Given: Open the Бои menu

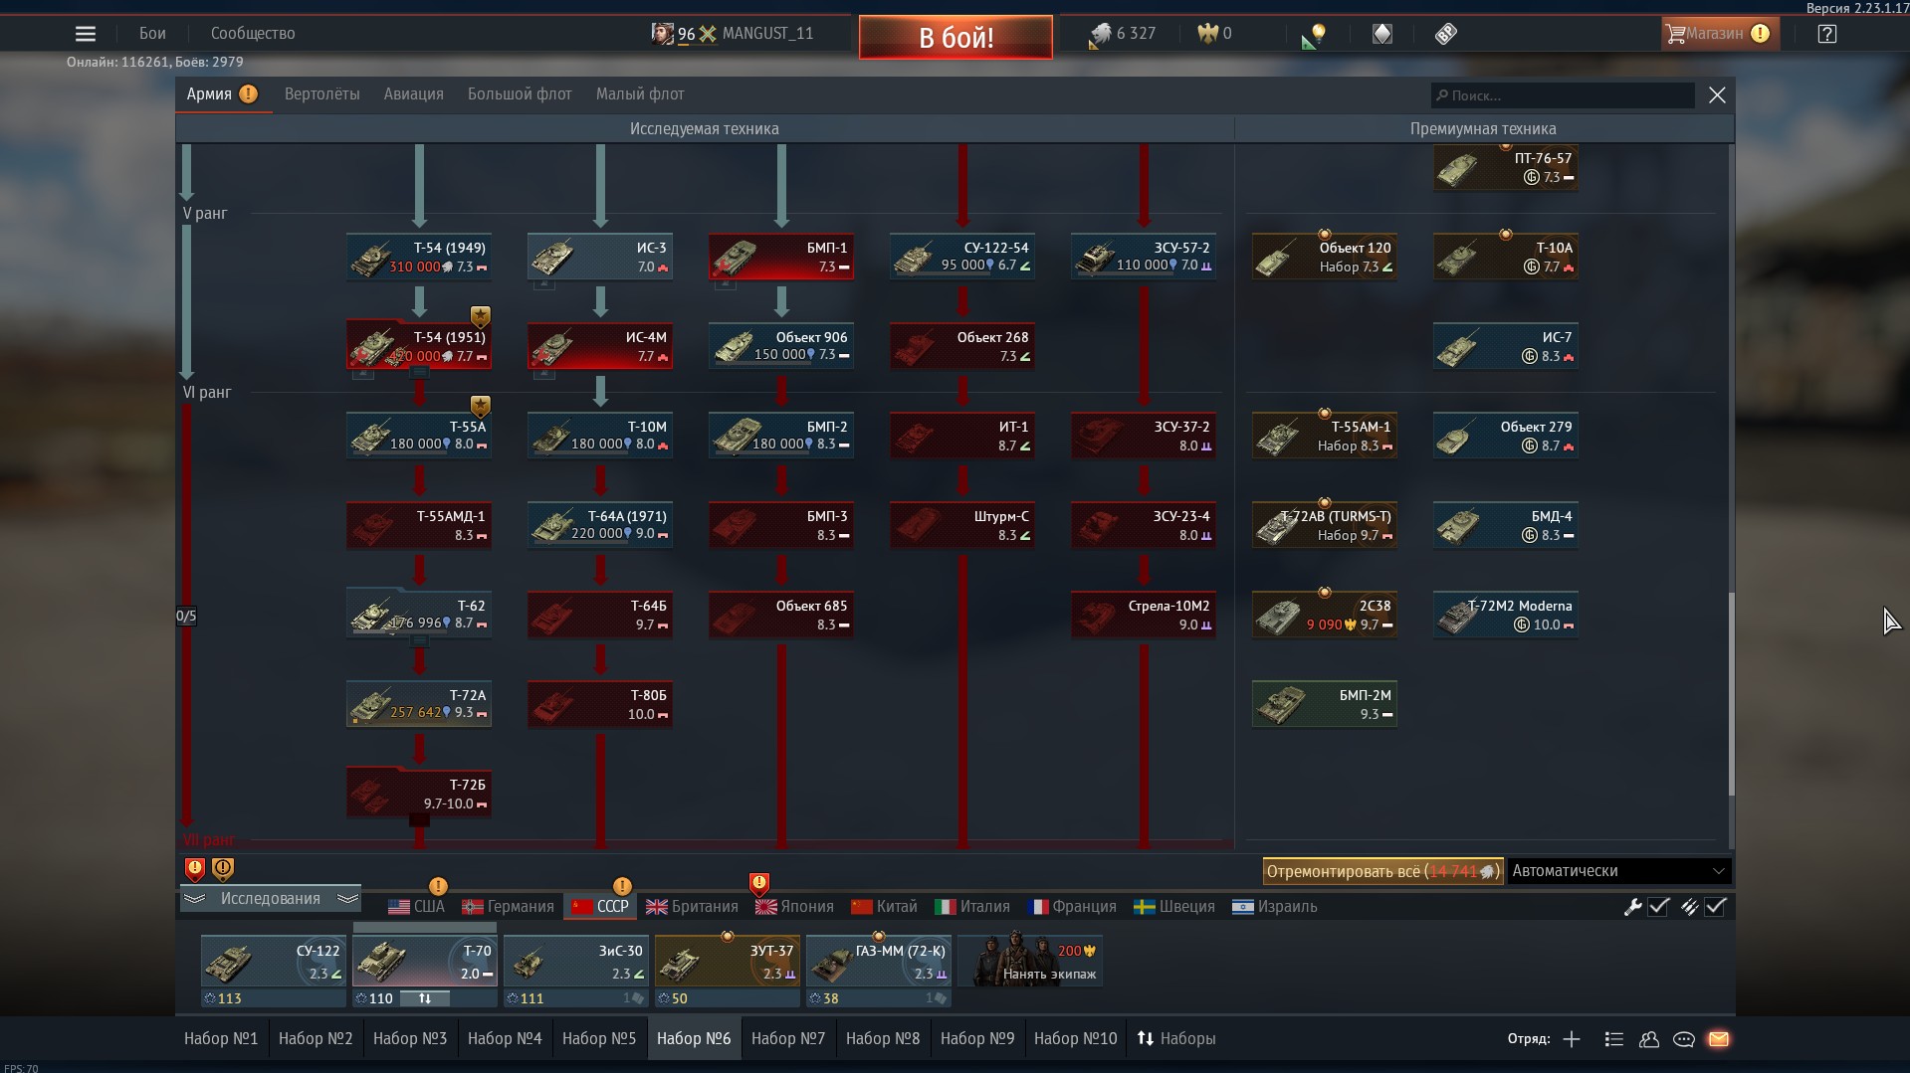Looking at the screenshot, I should pos(152,34).
